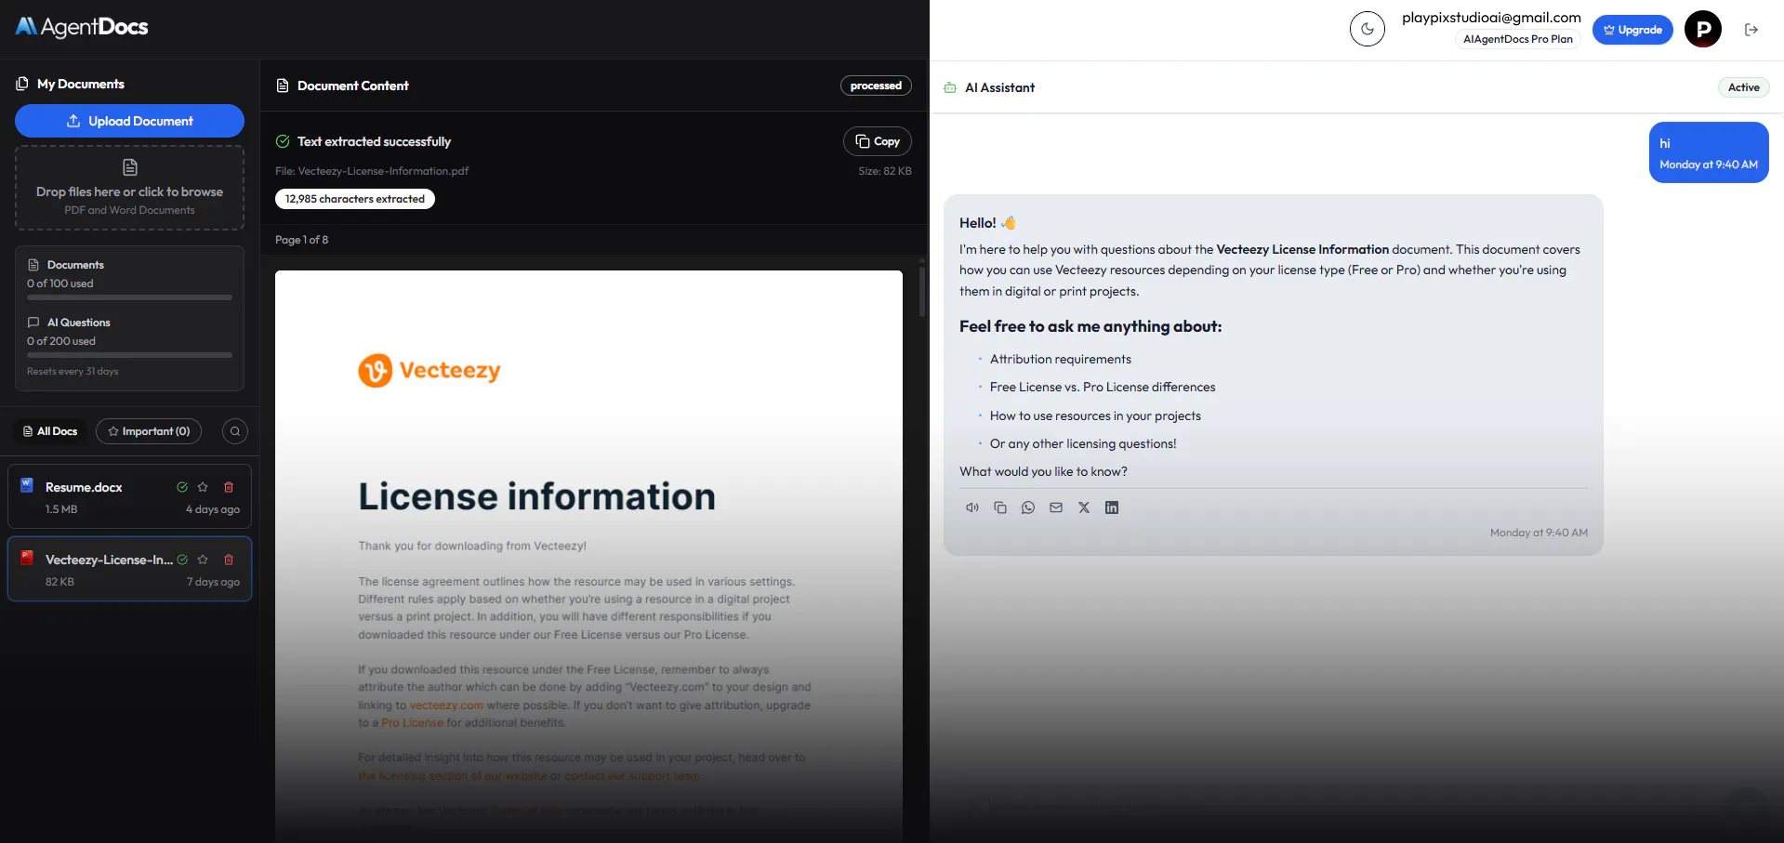Image resolution: width=1784 pixels, height=843 pixels.
Task: Click the 12,985 characters extracted badge
Action: [x=354, y=199]
